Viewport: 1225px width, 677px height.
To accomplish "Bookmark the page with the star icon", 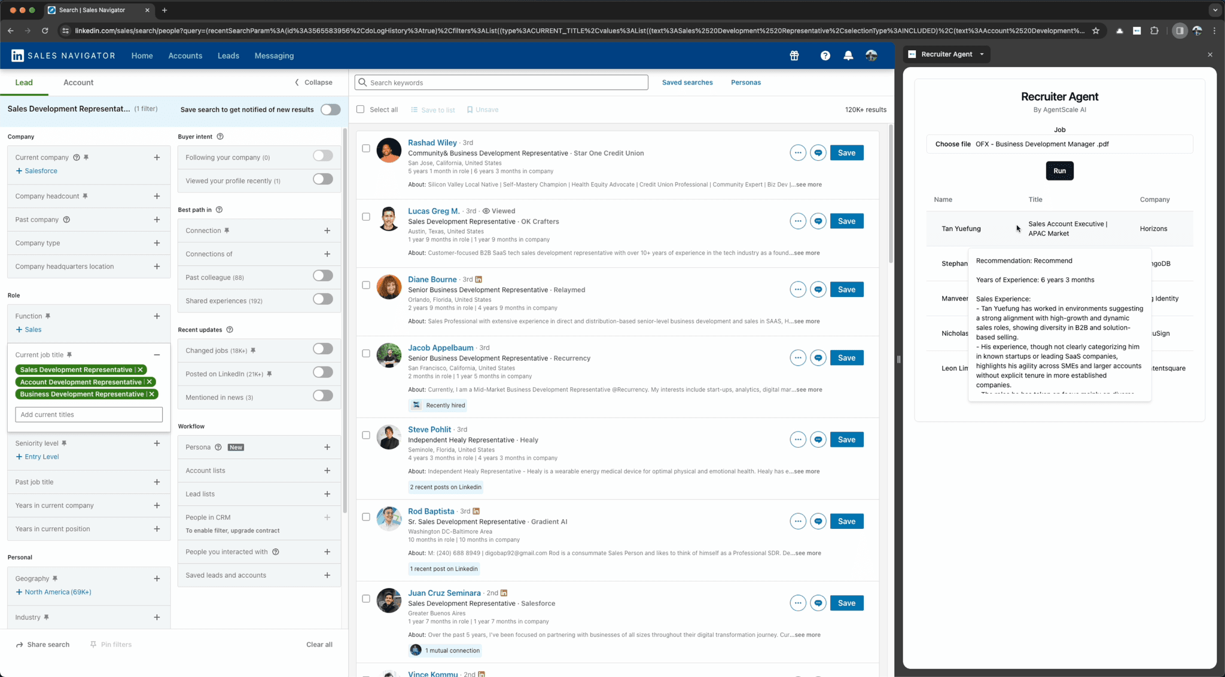I will pyautogui.click(x=1096, y=30).
